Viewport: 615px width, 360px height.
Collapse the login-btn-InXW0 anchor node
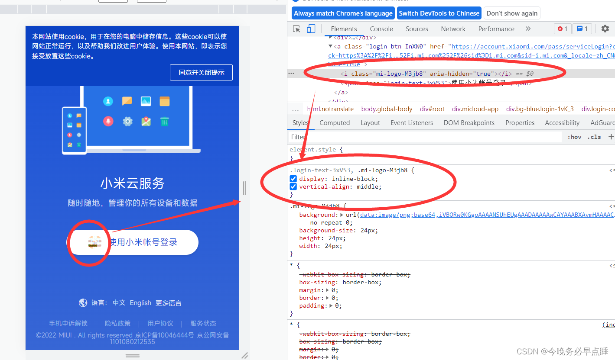point(330,46)
